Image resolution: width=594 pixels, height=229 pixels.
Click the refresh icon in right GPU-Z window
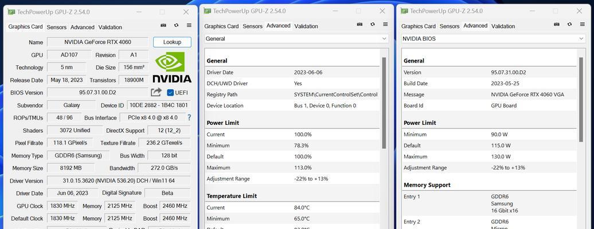569,24
